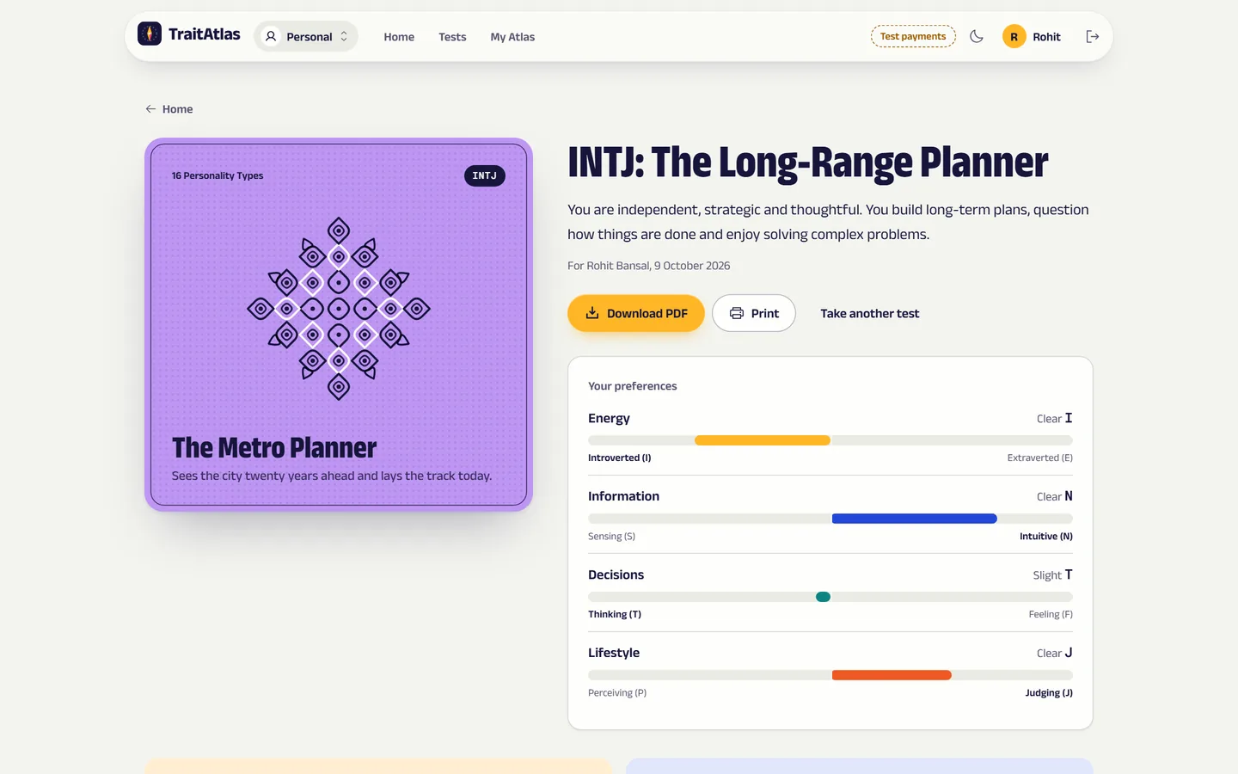Click the 'Slight T' result text
This screenshot has height=774, width=1238.
(x=1053, y=574)
